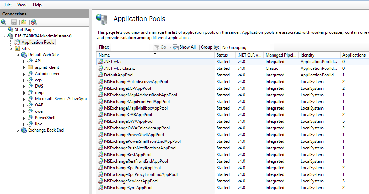Click the owa application icon
The height and width of the screenshot is (194, 369).
pos(30,111)
